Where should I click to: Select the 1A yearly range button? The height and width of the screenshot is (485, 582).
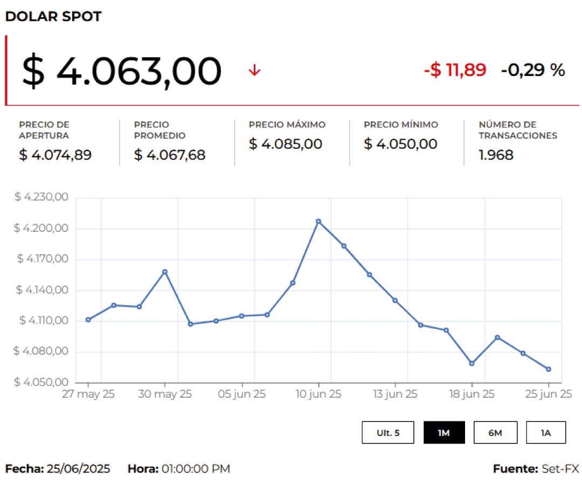click(546, 433)
